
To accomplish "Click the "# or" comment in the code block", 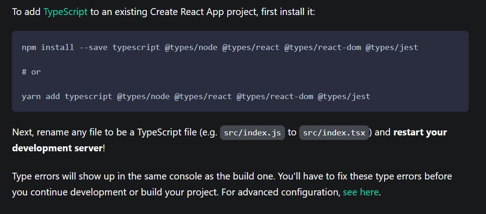I will click(x=31, y=72).
